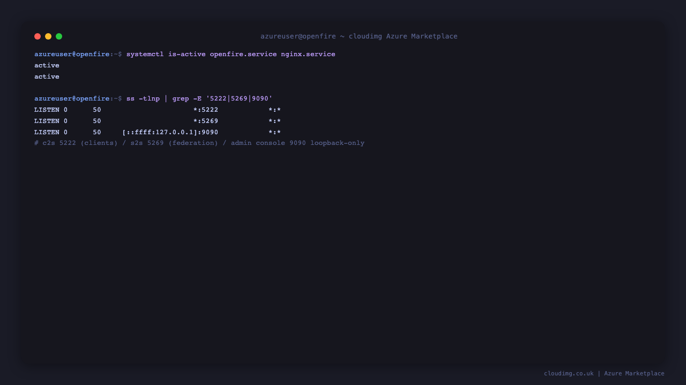Click the second 'azureuser@openfire' prompt before ss
Screen dimensions: 686x385
[72, 99]
